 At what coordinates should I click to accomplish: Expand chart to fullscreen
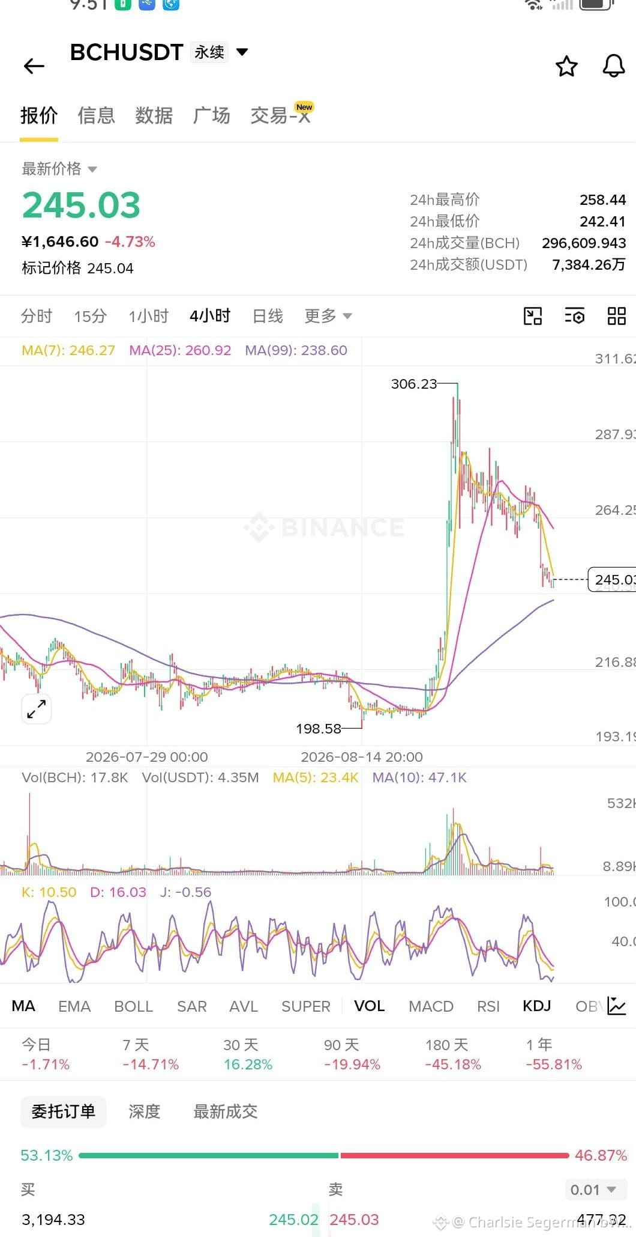tap(37, 709)
